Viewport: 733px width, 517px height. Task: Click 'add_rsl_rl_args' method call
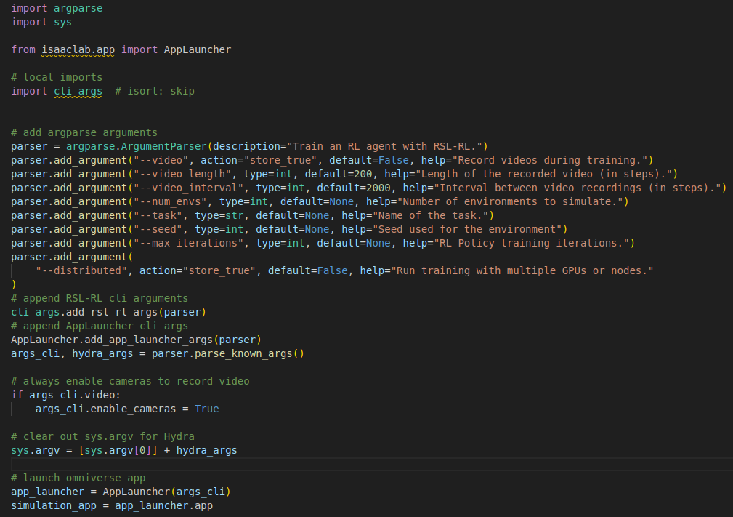point(112,312)
